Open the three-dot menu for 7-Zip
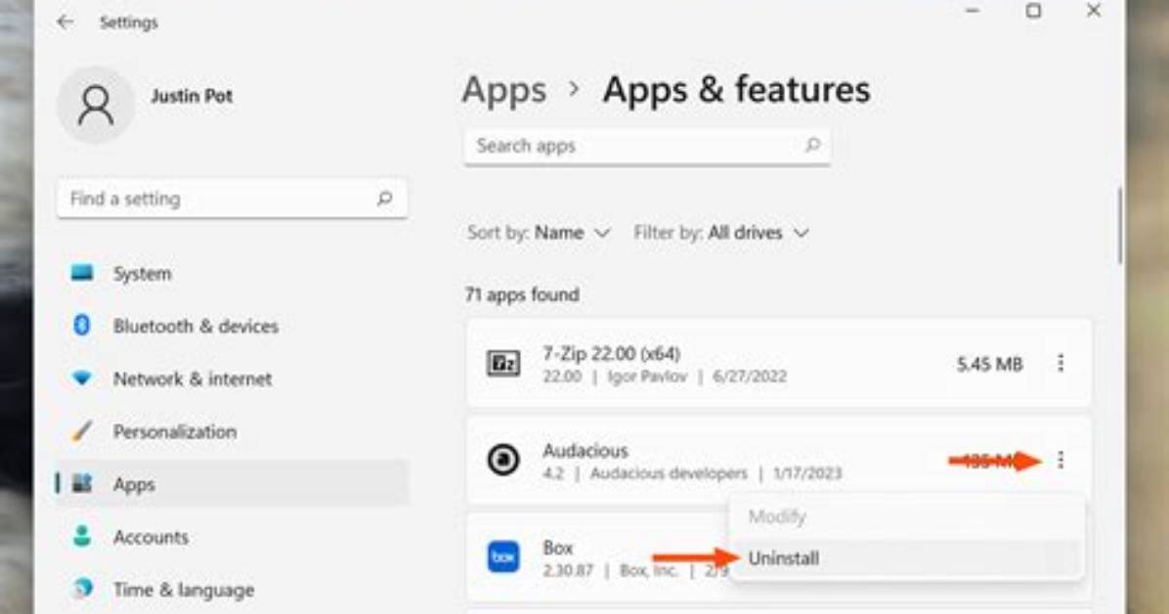1169x614 pixels. pos(1061,364)
